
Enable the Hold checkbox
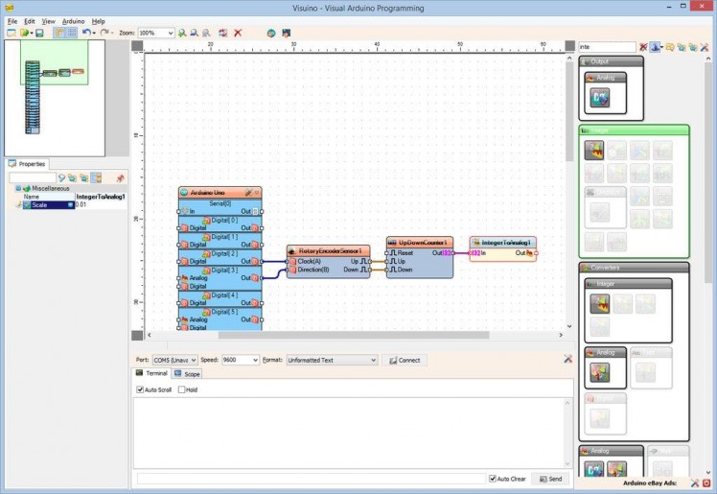[x=181, y=389]
